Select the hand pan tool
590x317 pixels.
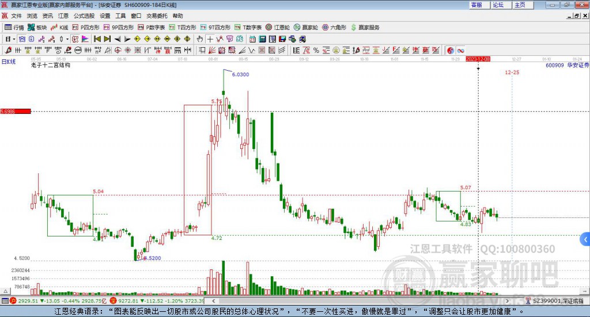pos(200,39)
